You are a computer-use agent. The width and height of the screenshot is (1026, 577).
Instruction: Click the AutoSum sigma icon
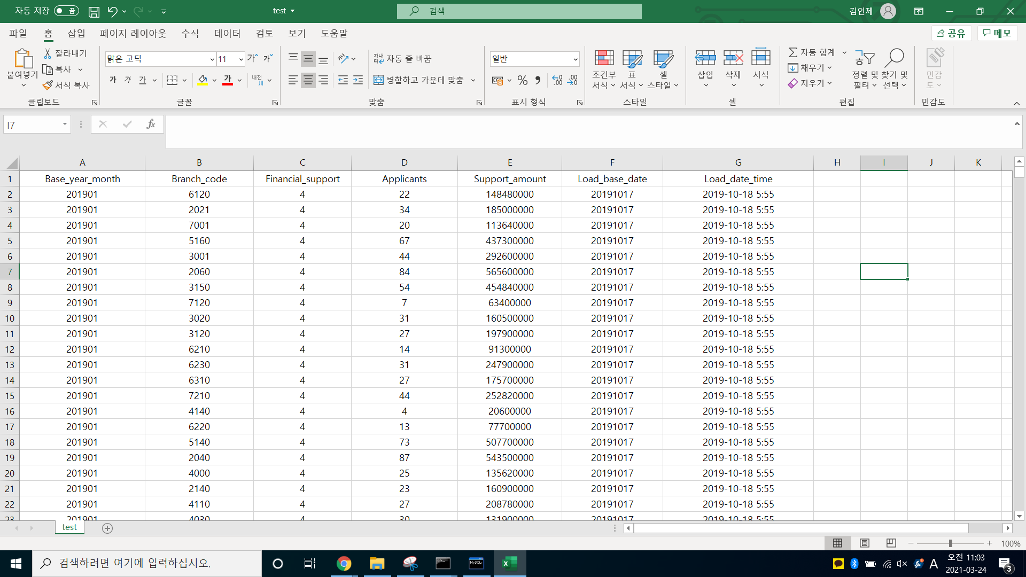click(x=793, y=52)
